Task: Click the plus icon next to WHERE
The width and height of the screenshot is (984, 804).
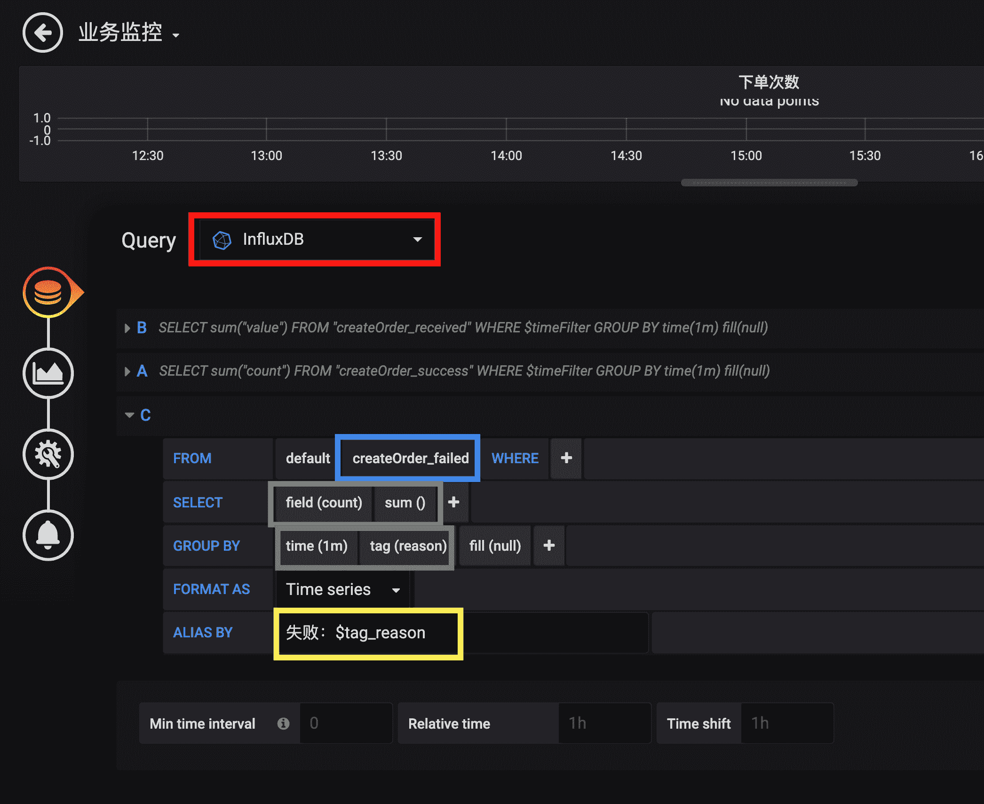Action: coord(566,458)
